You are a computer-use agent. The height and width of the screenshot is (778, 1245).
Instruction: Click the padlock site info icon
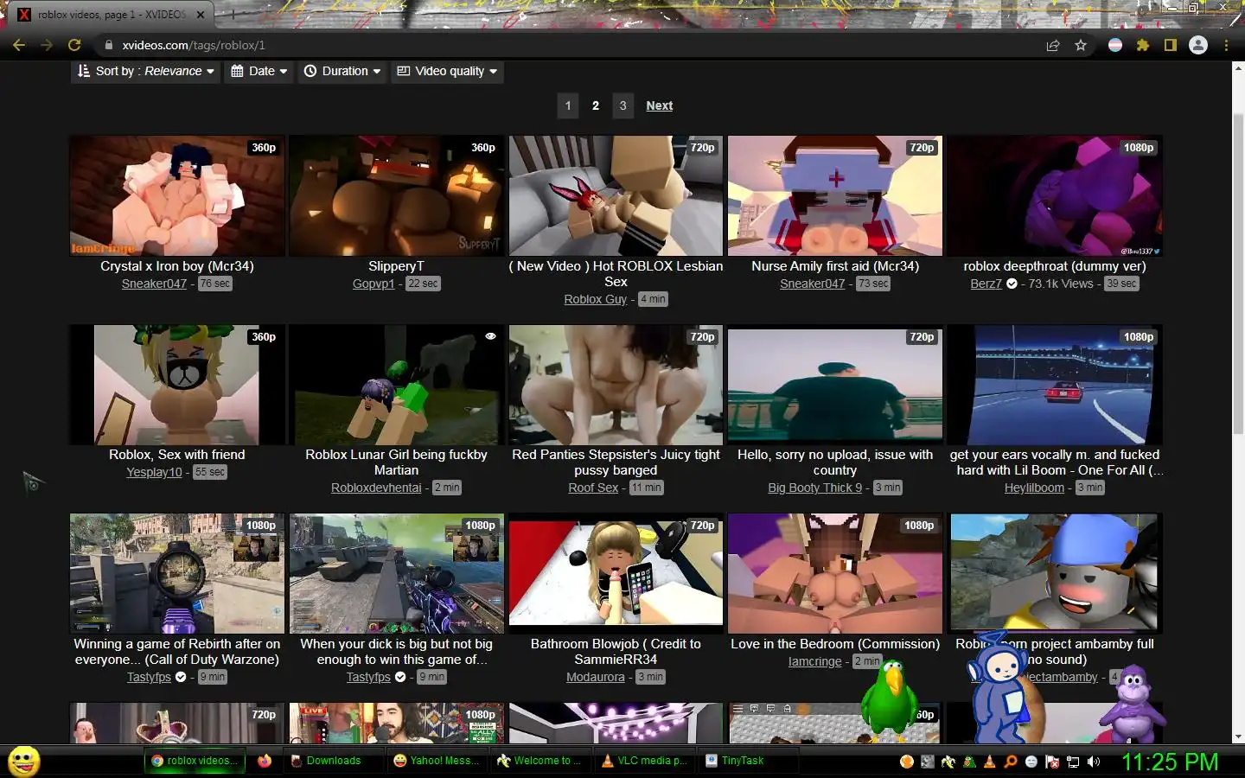[x=108, y=45]
